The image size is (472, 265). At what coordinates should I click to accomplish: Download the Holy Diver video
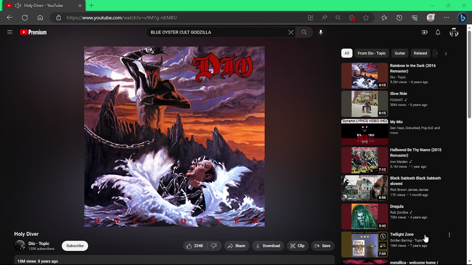click(268, 246)
